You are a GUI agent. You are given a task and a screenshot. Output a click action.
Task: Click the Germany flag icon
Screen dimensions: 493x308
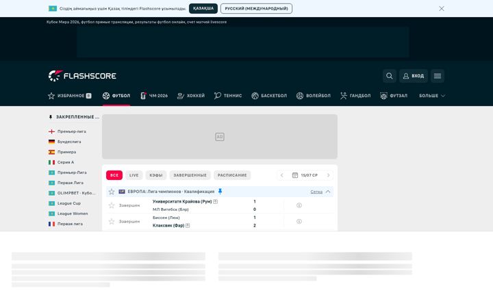51,142
